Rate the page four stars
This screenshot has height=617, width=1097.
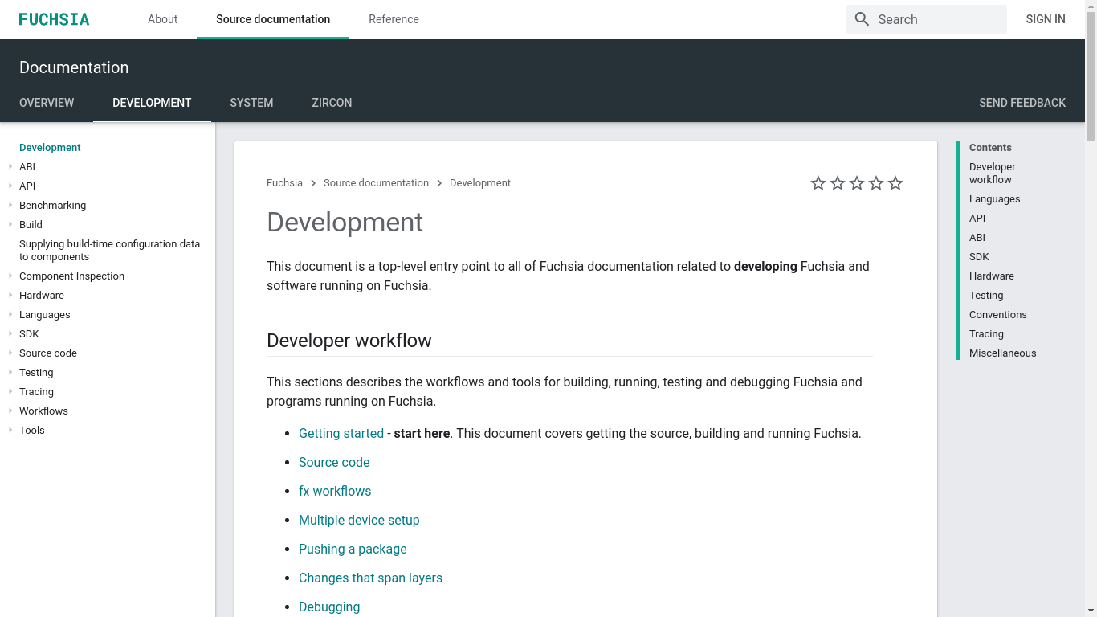(876, 183)
